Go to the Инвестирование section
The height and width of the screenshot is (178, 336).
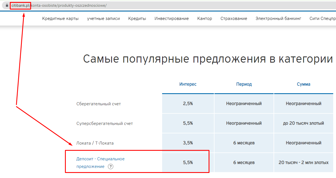(172, 19)
